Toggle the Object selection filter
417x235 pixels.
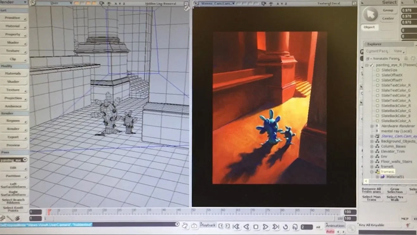pyautogui.click(x=369, y=27)
